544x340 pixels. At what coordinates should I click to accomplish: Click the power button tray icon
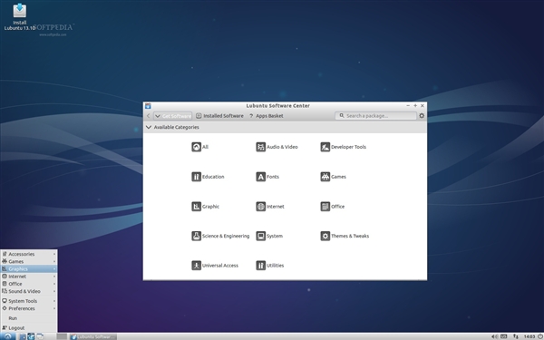[x=540, y=336]
